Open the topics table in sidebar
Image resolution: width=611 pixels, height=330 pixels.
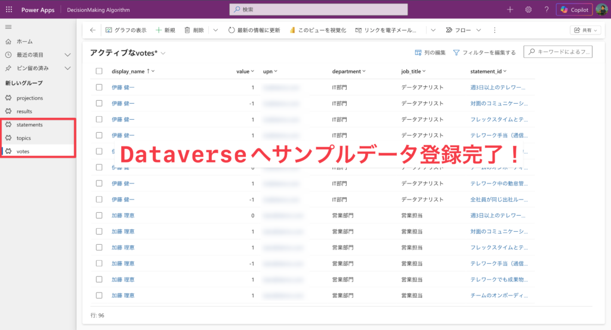click(24, 138)
